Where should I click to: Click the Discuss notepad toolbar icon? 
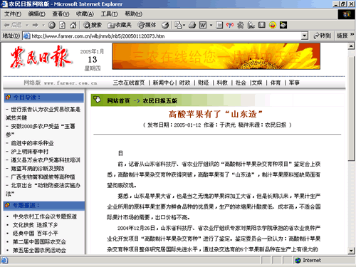pos(219,25)
